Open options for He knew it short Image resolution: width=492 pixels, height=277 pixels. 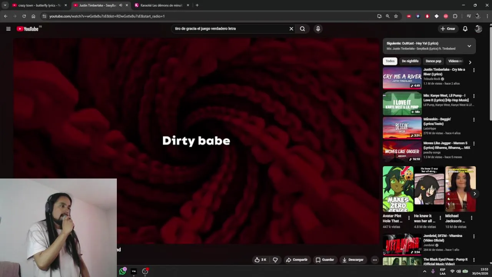click(440, 218)
